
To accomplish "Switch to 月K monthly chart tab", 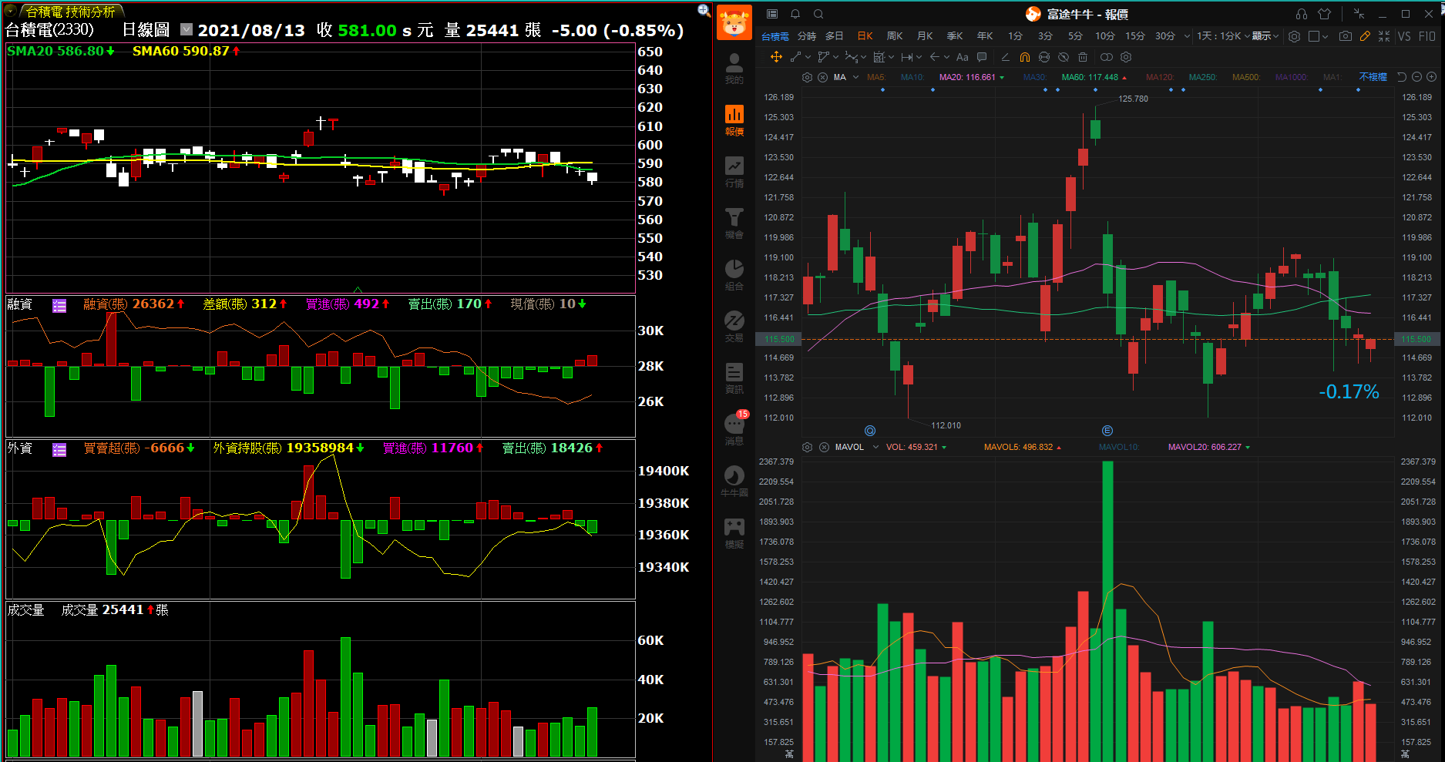I will click(925, 36).
